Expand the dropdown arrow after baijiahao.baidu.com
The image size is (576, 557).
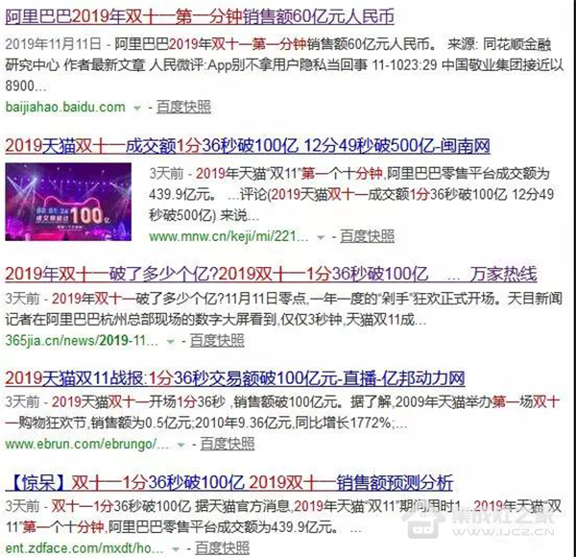137,109
